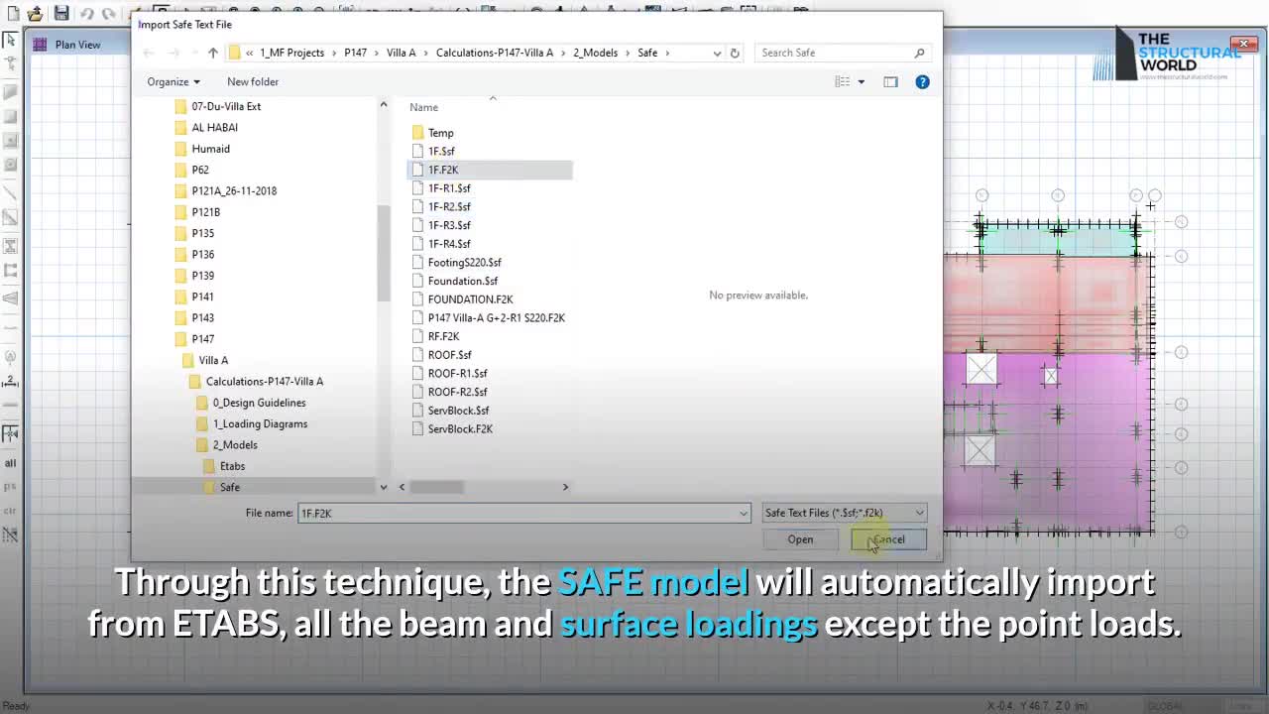Screen dimensions: 1269x714
Task: Open the Organize dropdown menu
Action: tap(173, 82)
